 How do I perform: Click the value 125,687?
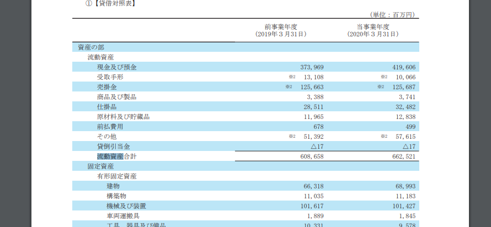coord(404,87)
